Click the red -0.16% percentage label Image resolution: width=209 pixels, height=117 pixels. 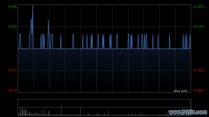[198, 71]
